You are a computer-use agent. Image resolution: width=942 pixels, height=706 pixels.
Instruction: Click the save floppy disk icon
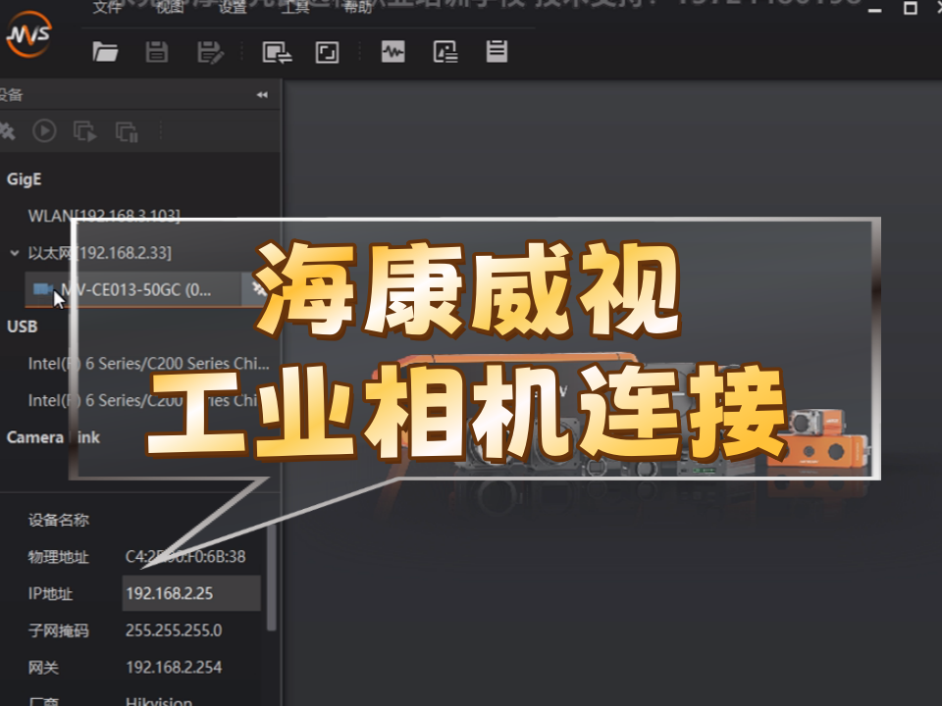[157, 52]
